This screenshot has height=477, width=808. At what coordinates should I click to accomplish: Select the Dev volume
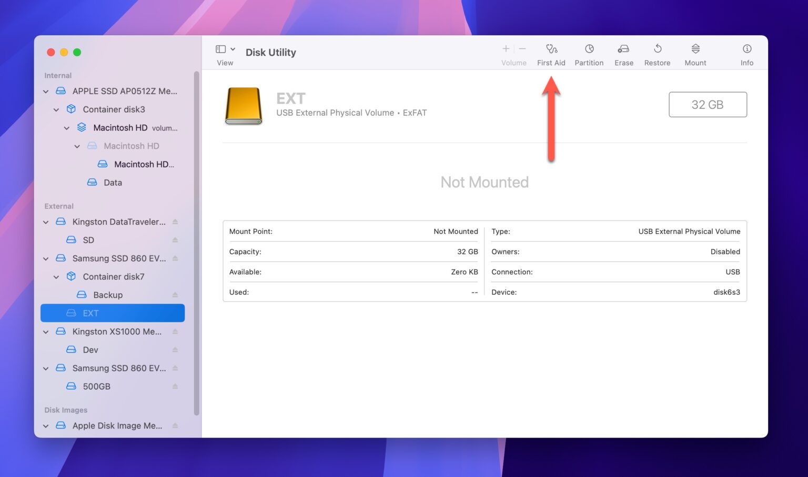(90, 349)
